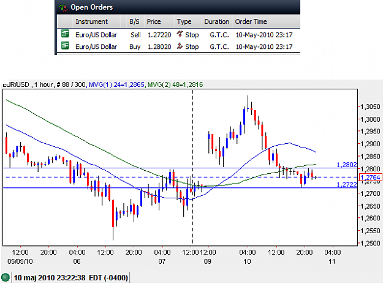
Task: Select the Sell order row icon
Action: coord(65,34)
